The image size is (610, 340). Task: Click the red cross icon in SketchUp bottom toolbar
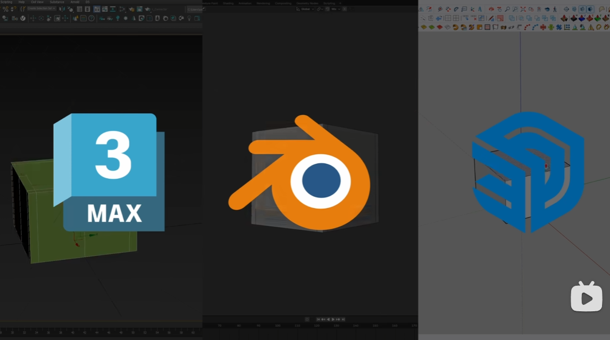[x=543, y=27]
